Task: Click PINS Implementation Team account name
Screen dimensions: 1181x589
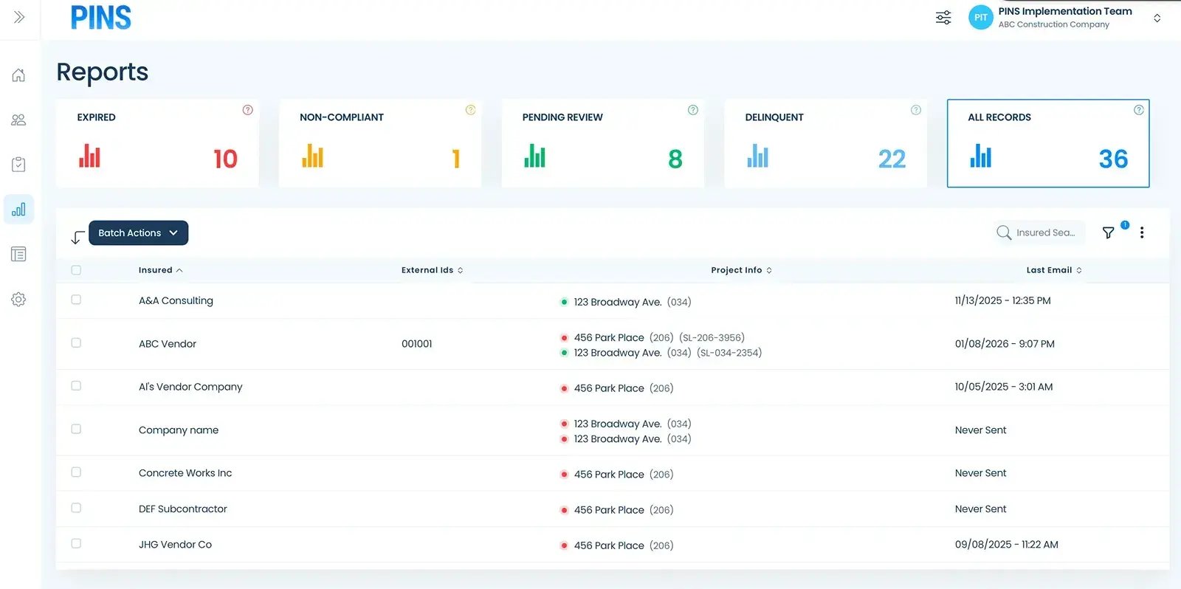Action: pyautogui.click(x=1065, y=11)
